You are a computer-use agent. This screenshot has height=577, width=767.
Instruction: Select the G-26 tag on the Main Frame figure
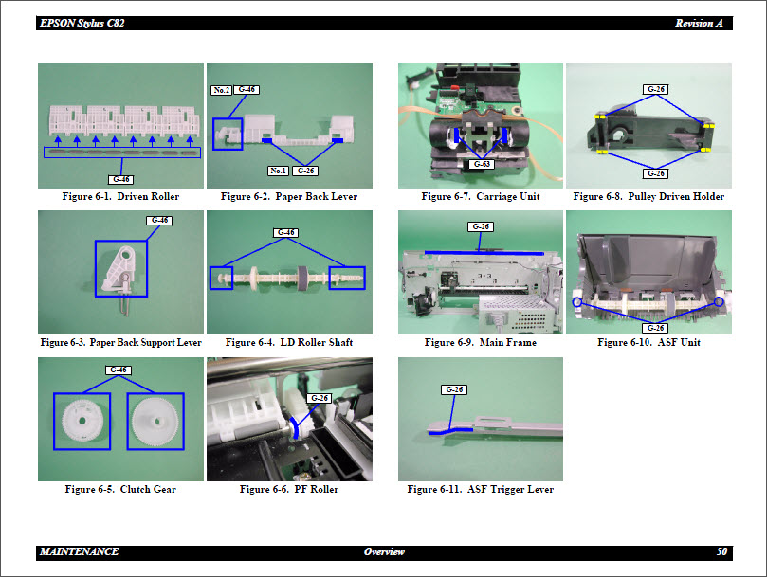click(x=480, y=225)
